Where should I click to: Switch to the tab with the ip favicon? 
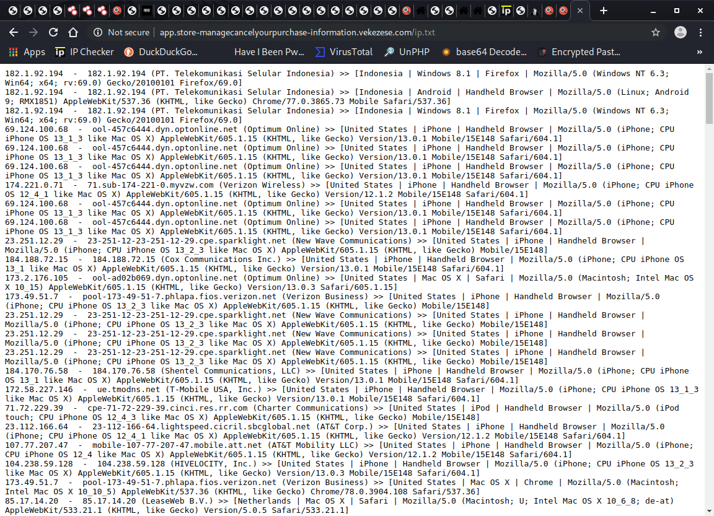point(506,11)
